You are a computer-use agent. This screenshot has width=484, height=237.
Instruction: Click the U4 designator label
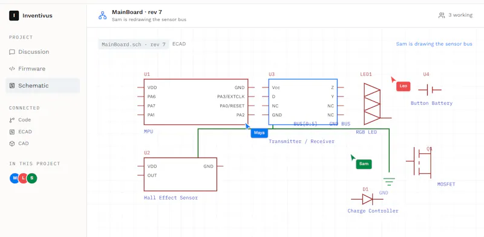(x=426, y=74)
